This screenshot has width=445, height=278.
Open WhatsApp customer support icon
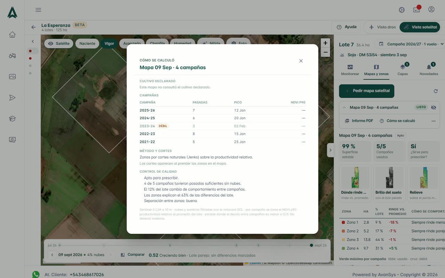click(36, 275)
